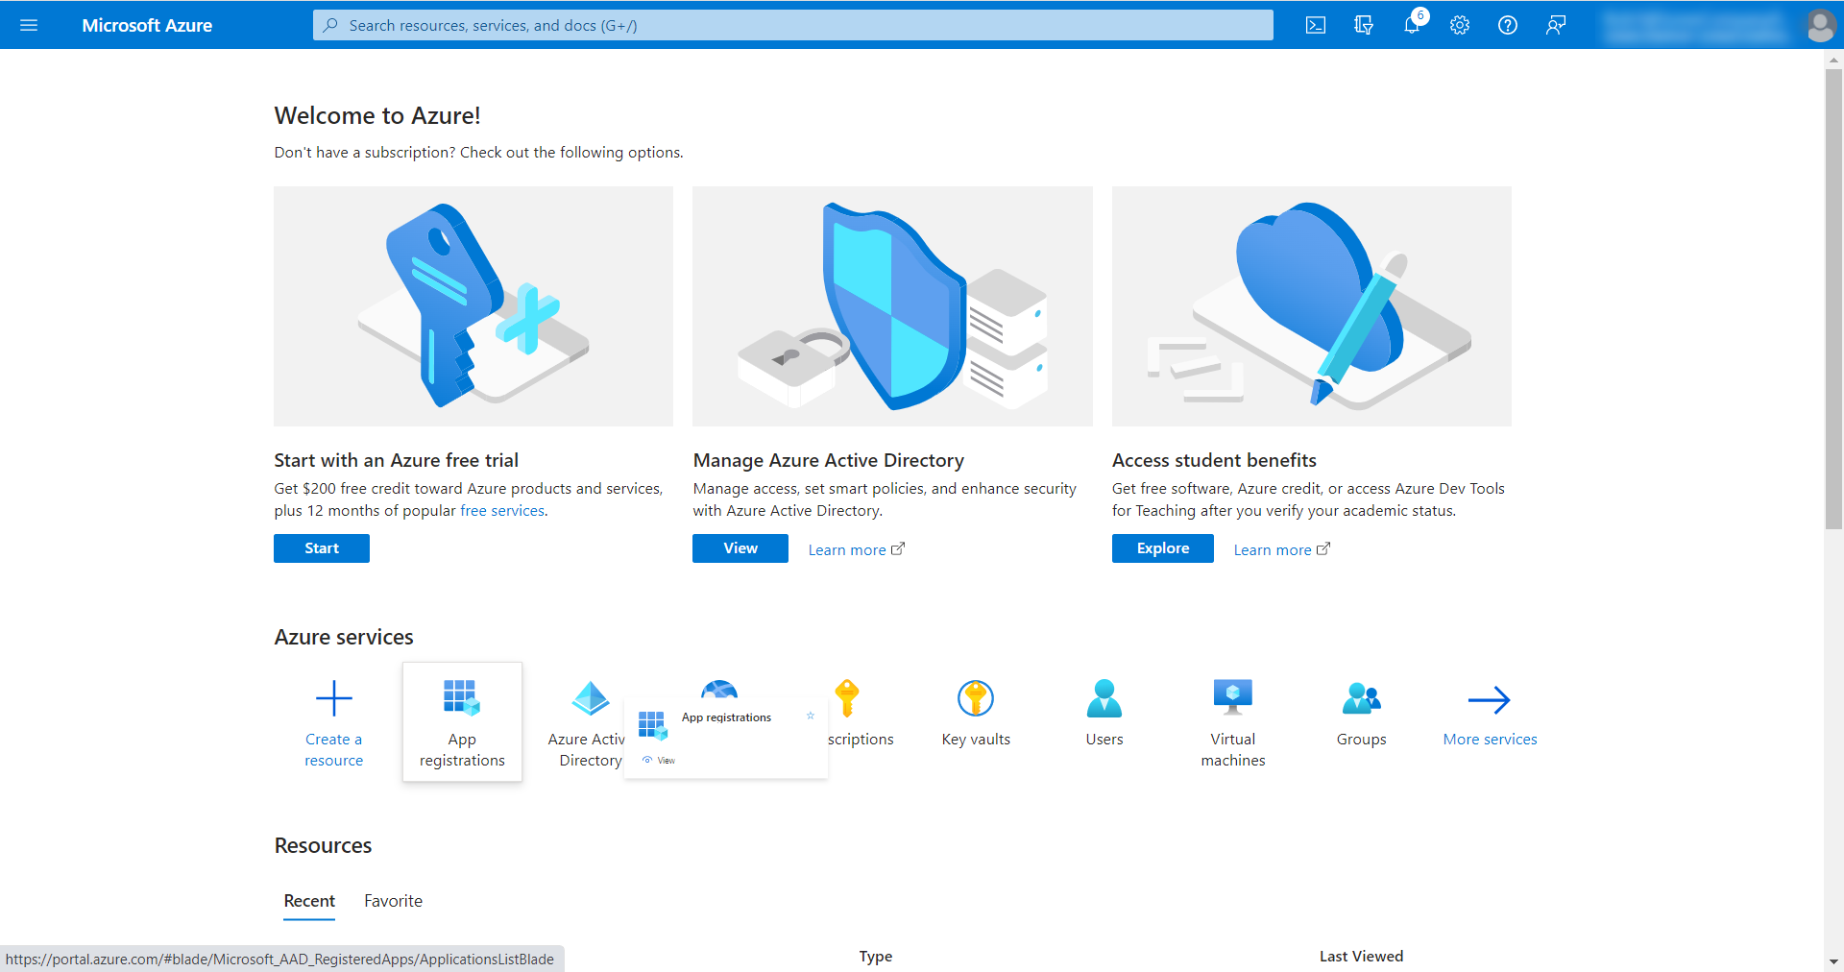Click the More services arrow icon
1844x972 pixels.
(1490, 699)
